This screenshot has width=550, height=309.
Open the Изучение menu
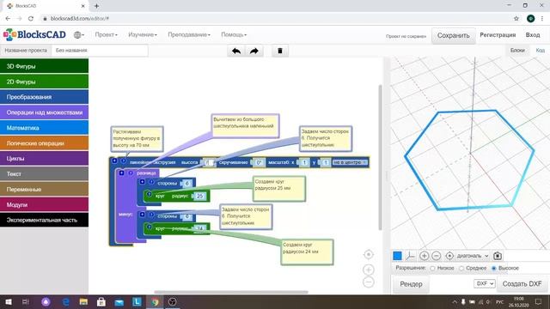pyautogui.click(x=143, y=34)
